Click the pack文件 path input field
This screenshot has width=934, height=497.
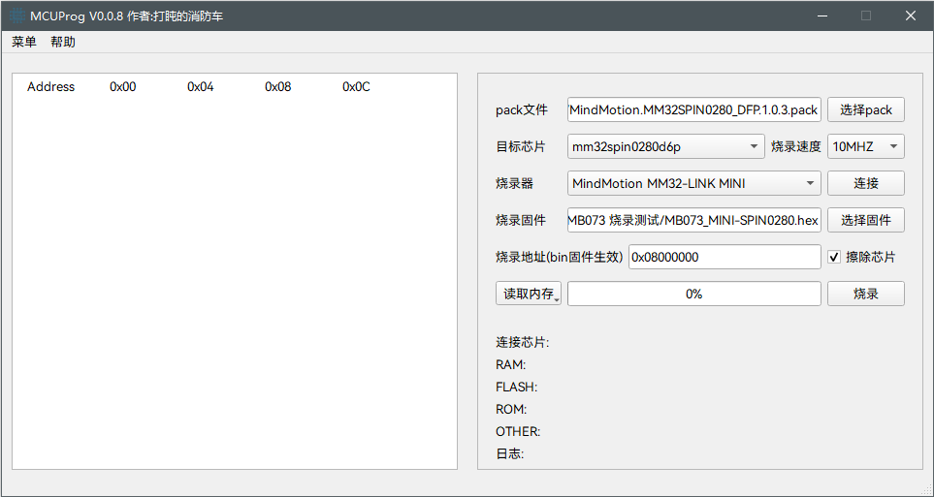pyautogui.click(x=693, y=109)
